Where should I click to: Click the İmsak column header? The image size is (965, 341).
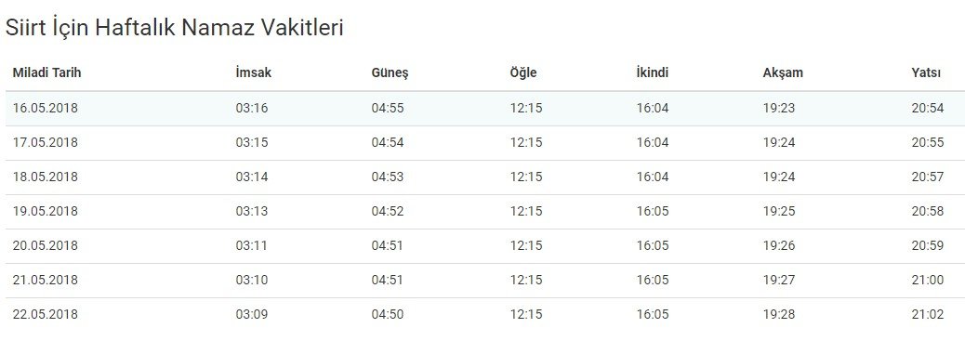[253, 72]
